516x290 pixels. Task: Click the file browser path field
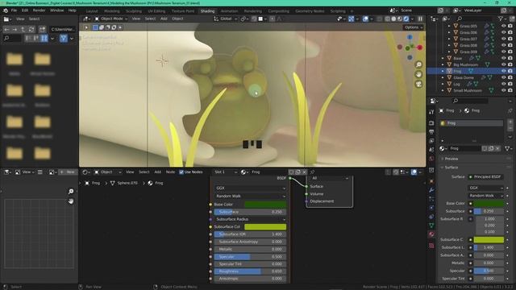(x=63, y=29)
